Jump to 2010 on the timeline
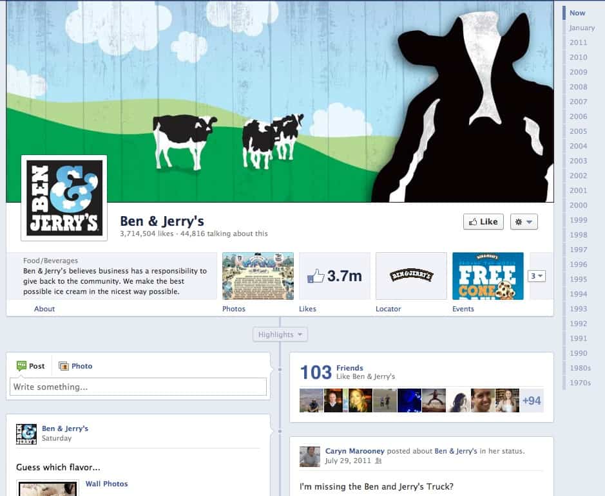The width and height of the screenshot is (605, 496). (579, 57)
